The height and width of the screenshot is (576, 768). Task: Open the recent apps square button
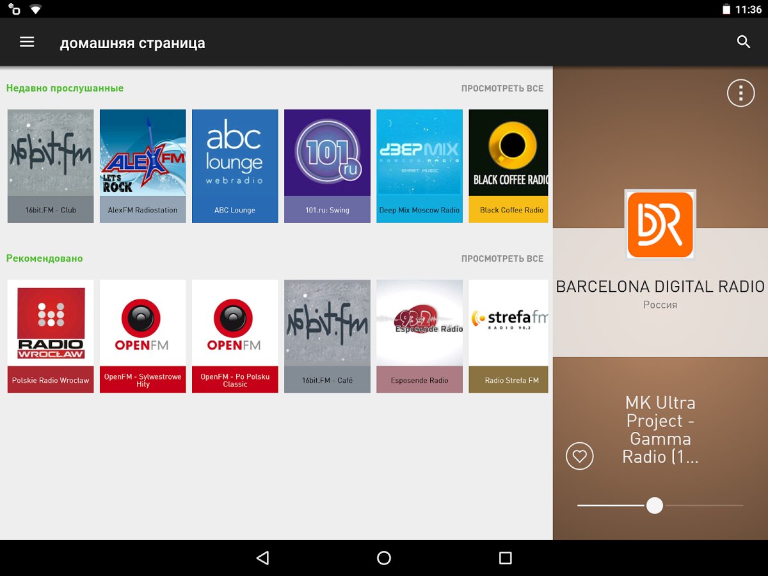505,558
